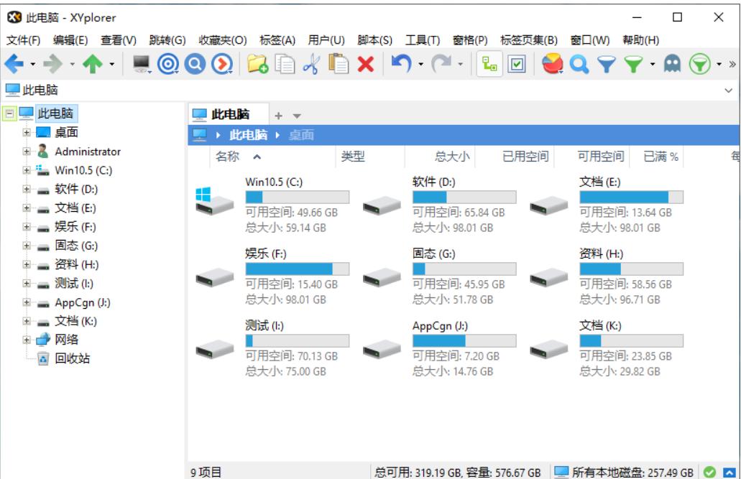
Task: Click the Win10.5 (C:) usage bar
Action: tap(298, 197)
